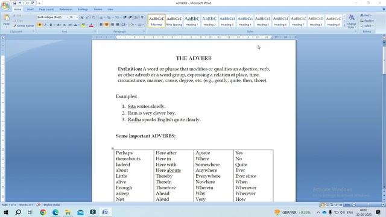The width and height of the screenshot is (386, 217).
Task: Toggle Italic formatting
Action: coord(45,25)
